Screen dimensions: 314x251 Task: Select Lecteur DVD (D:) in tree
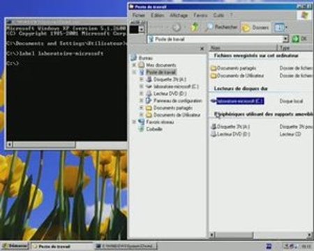tap(170, 93)
